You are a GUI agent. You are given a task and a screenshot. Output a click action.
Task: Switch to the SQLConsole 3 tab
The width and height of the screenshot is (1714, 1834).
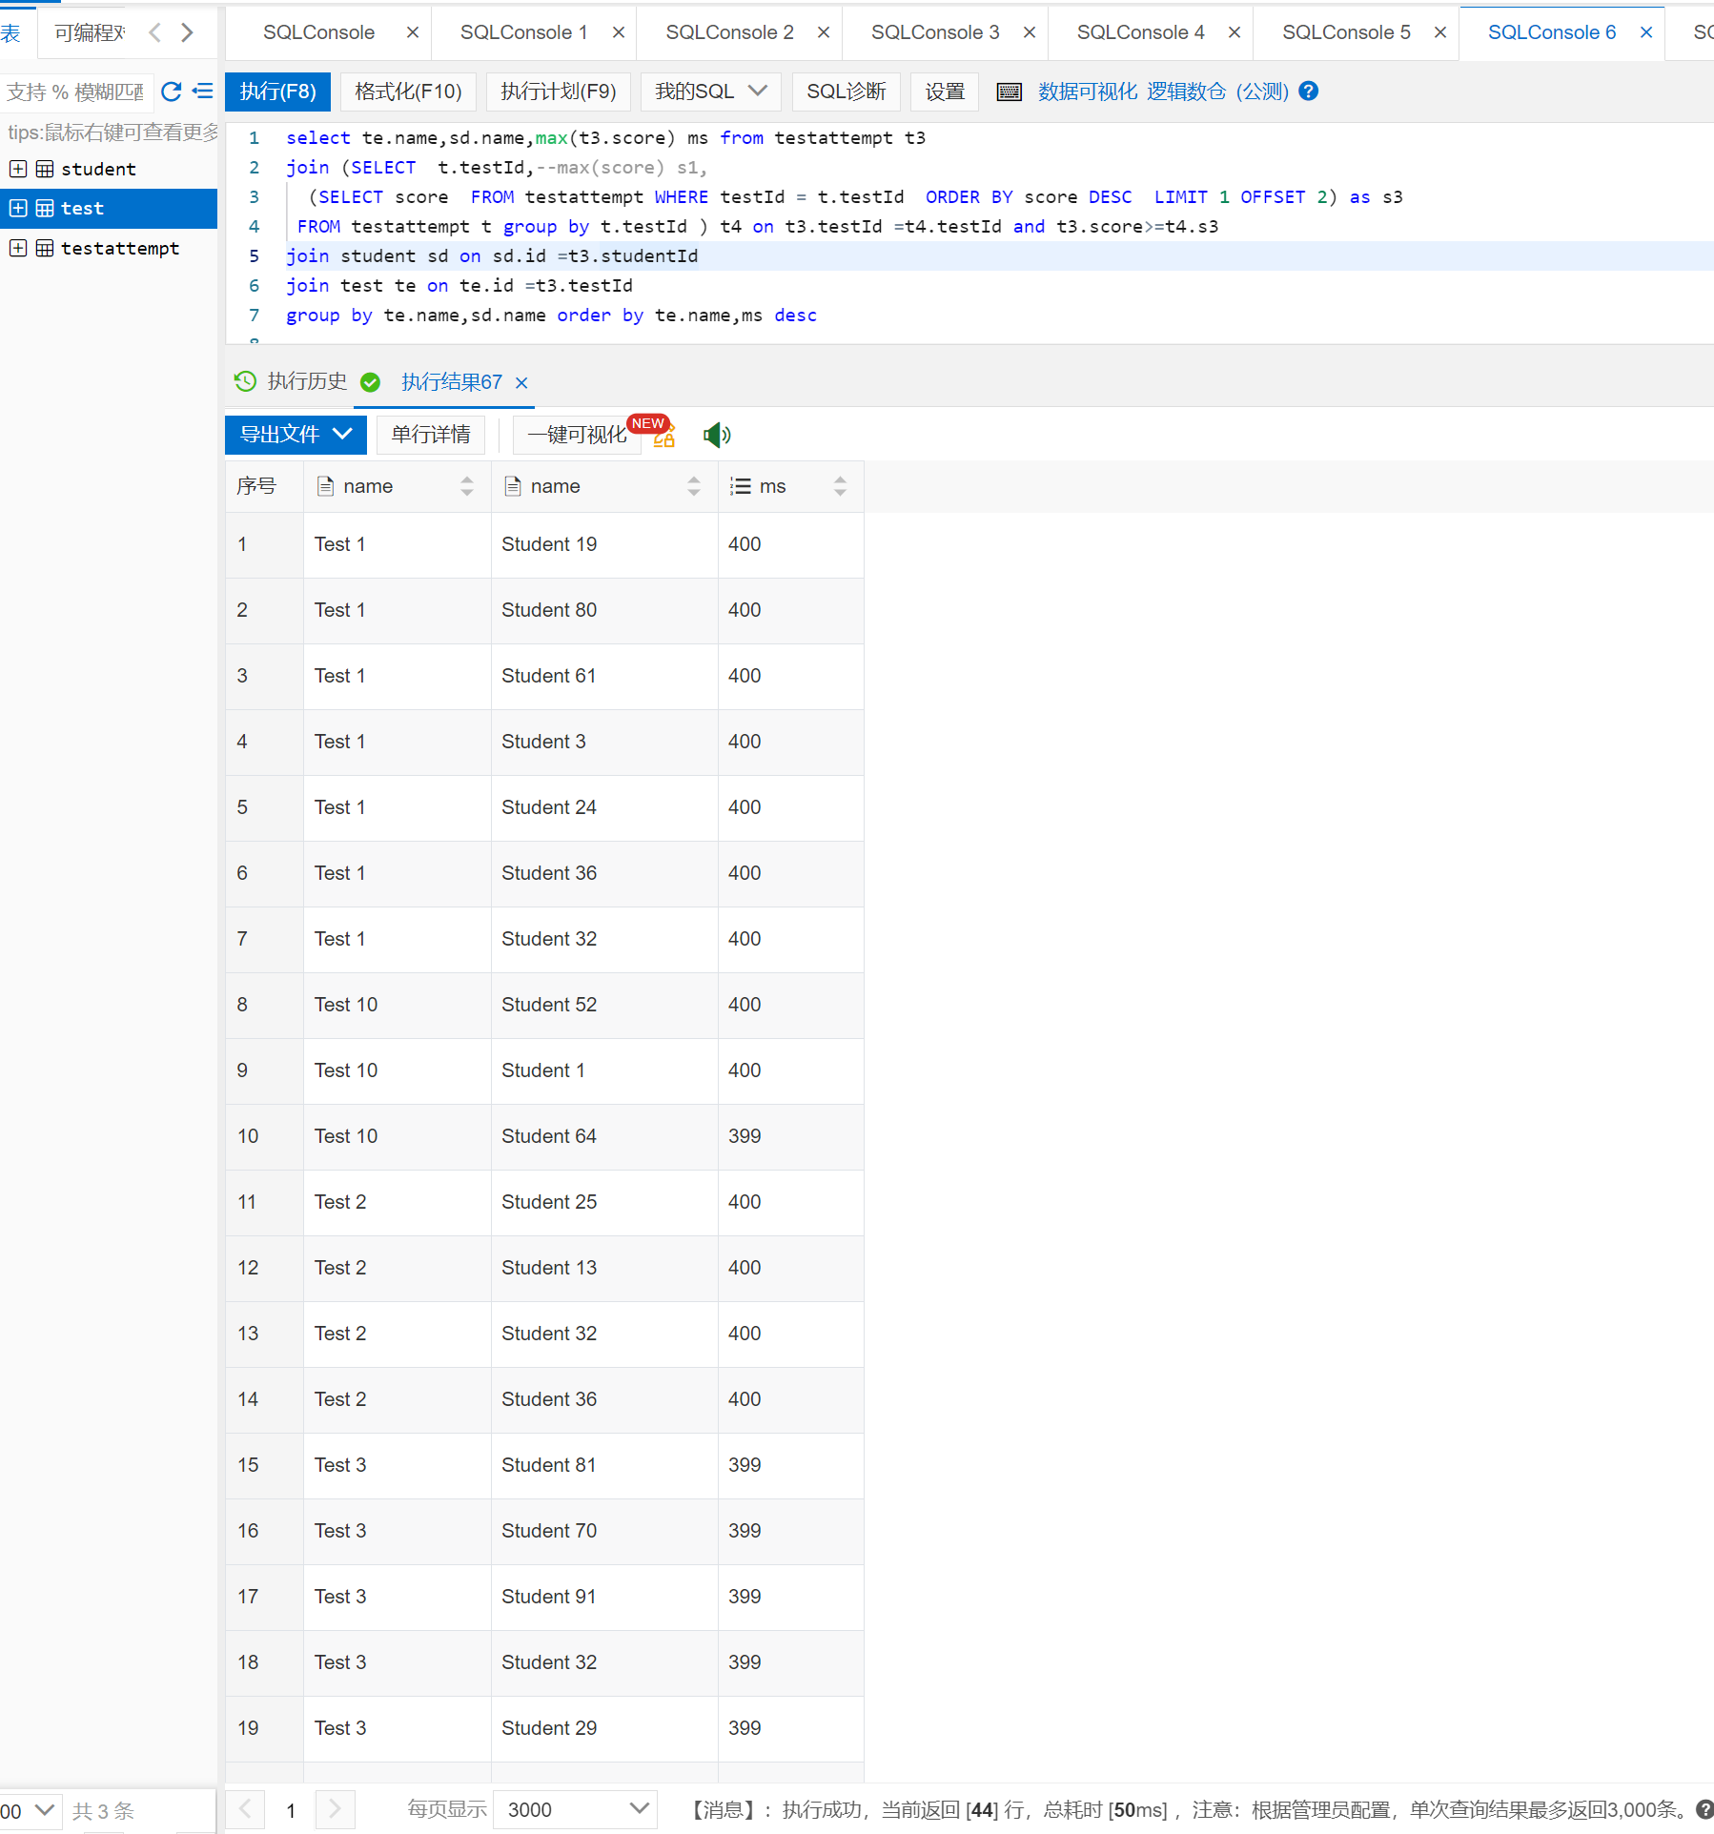tap(935, 32)
